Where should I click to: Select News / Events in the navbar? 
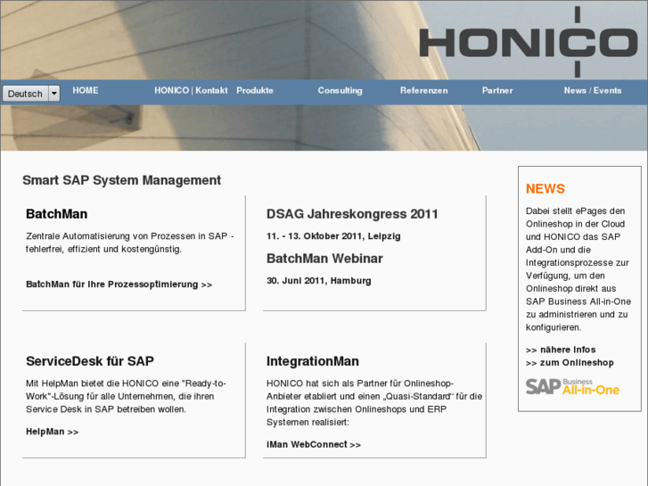coord(593,90)
